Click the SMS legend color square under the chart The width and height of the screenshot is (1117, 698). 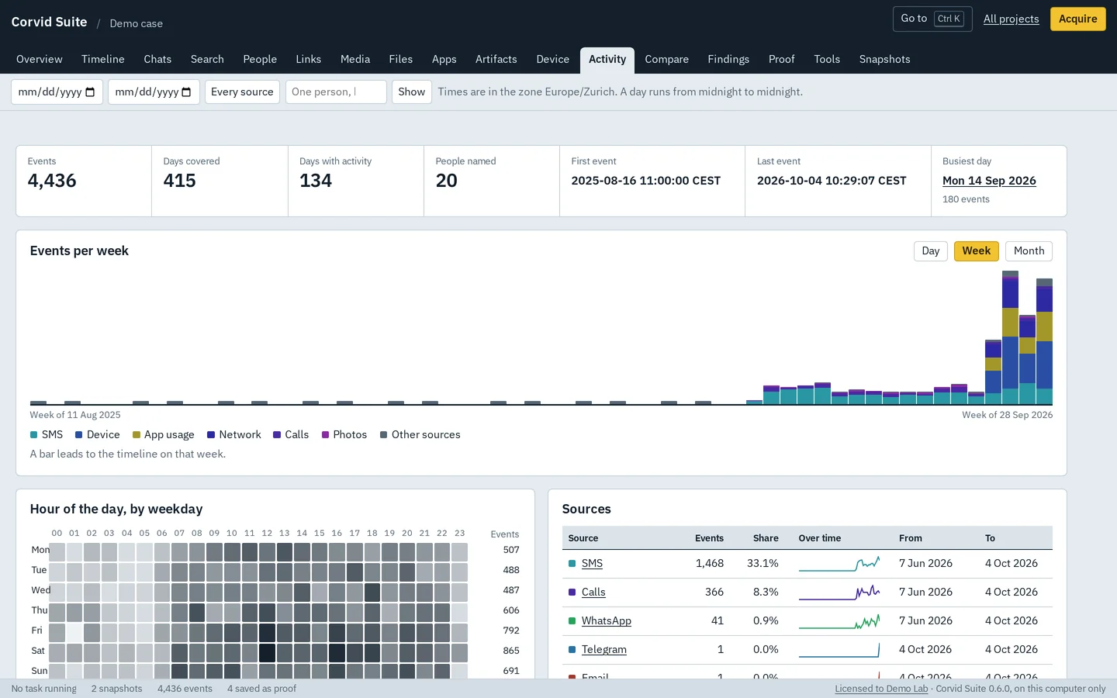(34, 435)
